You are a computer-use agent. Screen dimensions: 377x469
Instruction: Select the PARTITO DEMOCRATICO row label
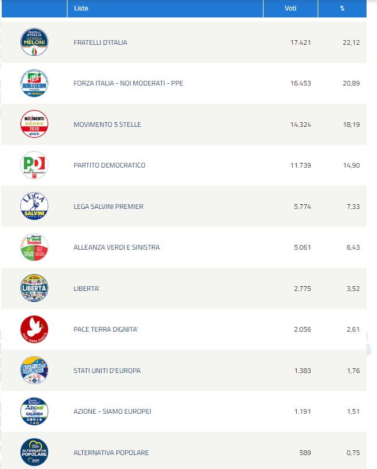[109, 165]
